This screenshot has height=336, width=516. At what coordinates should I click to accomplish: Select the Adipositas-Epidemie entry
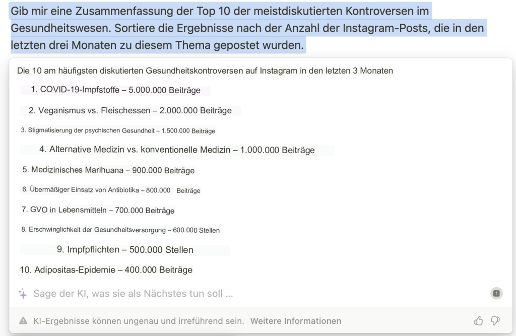click(106, 270)
